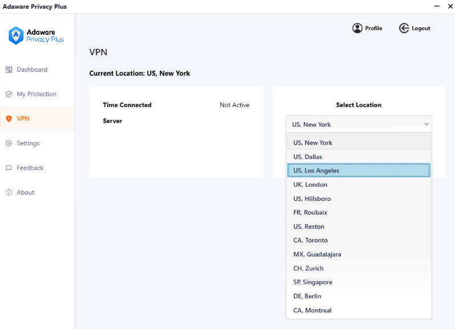
Task: Click the Profile avatar icon
Action: click(357, 28)
